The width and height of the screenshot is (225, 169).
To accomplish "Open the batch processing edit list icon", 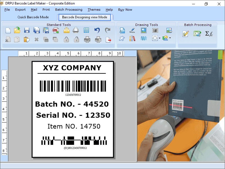I will (x=185, y=34).
